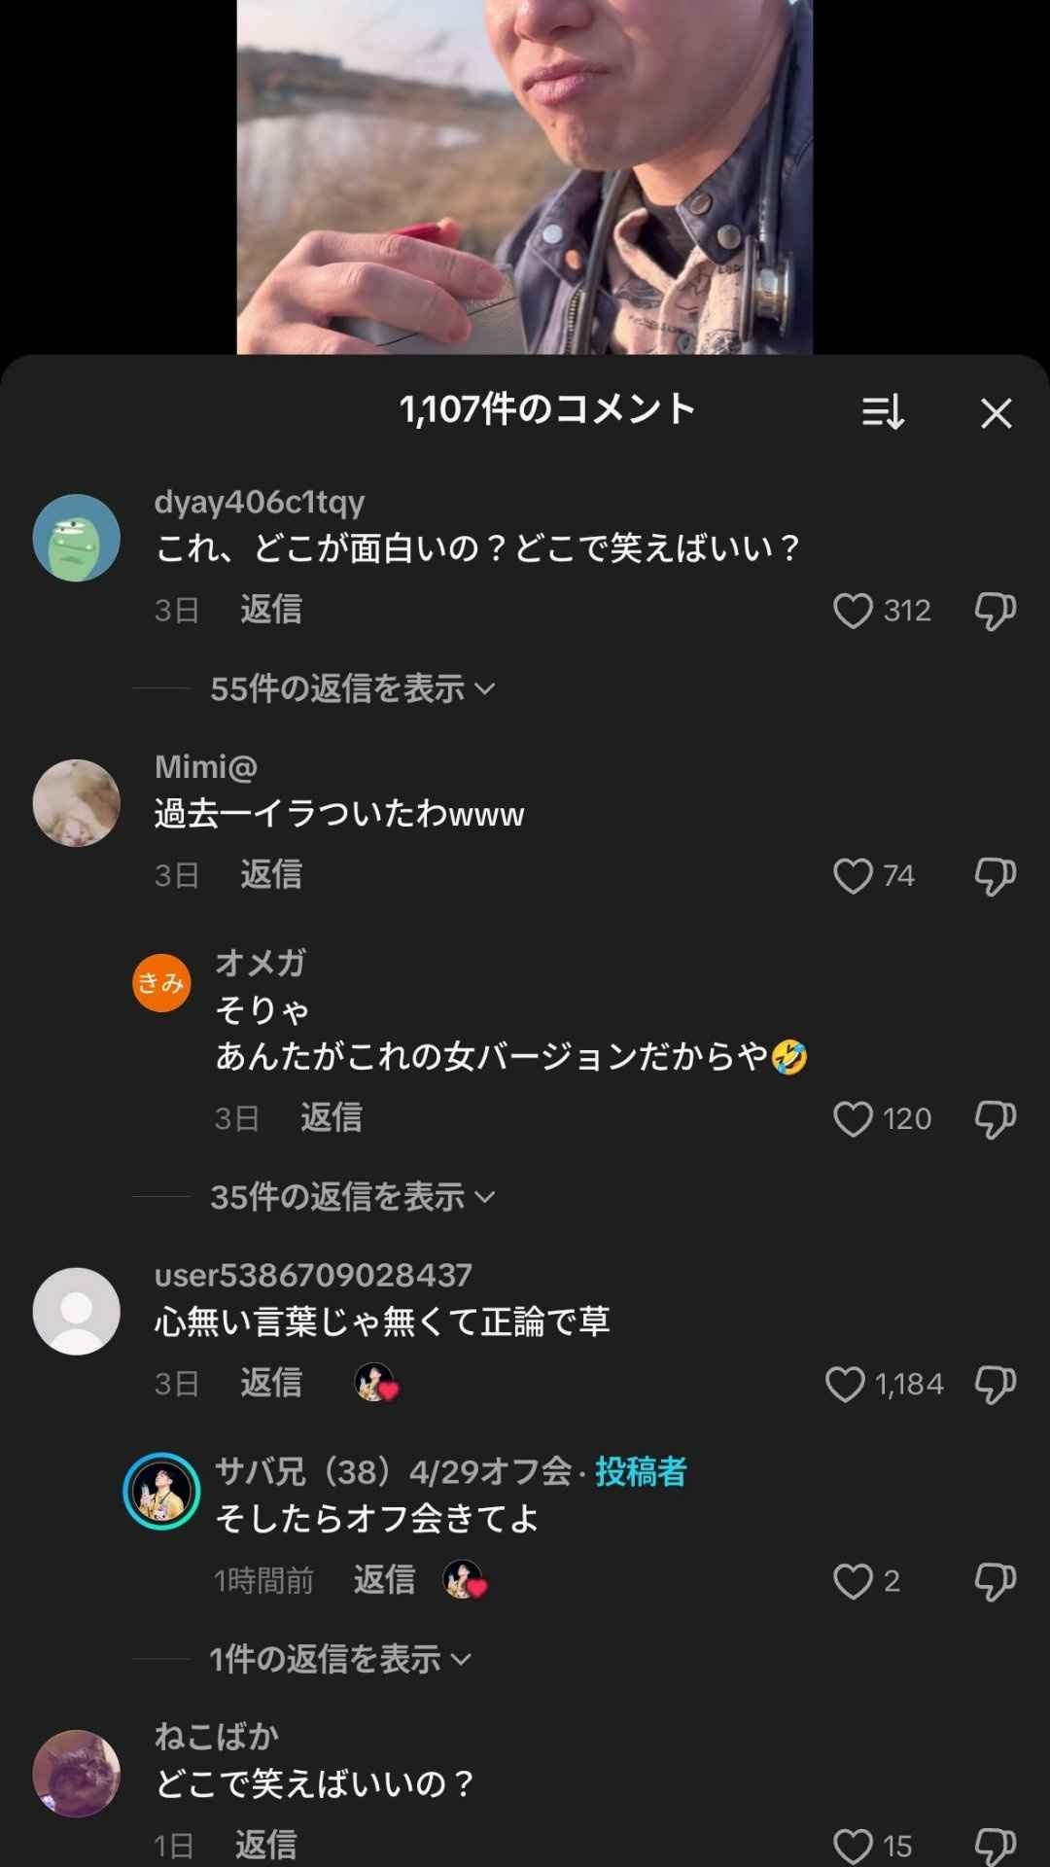The width and height of the screenshot is (1050, 1867).
Task: Reply to サバ兄's creator comment
Action: click(384, 1580)
